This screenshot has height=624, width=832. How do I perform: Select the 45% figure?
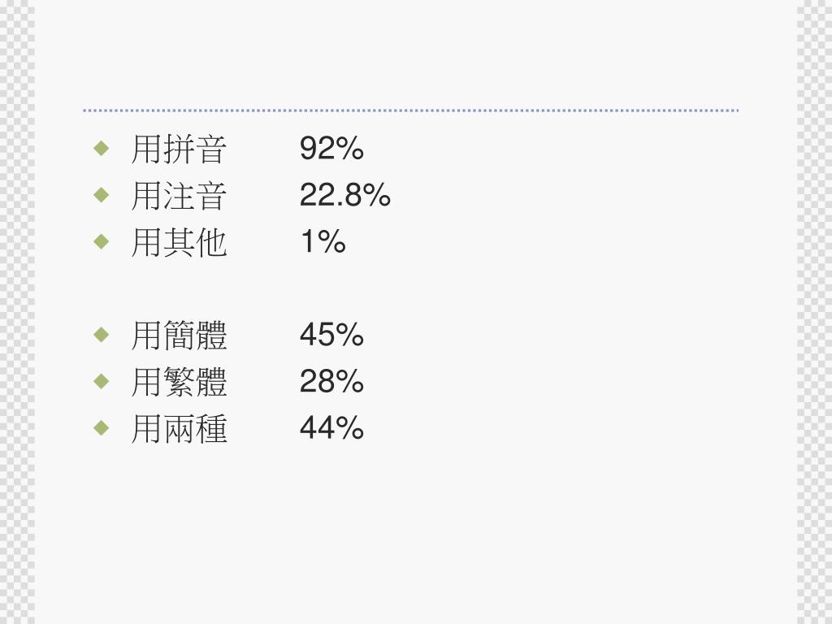[331, 334]
